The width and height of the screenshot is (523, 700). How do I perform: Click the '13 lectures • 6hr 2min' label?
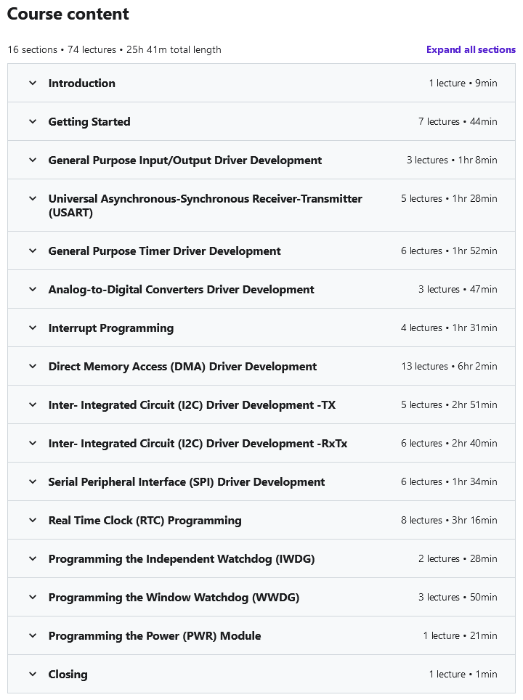pyautogui.click(x=449, y=366)
